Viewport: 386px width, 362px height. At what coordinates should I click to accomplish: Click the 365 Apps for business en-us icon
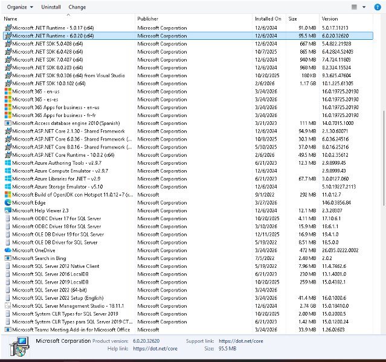pos(8,107)
